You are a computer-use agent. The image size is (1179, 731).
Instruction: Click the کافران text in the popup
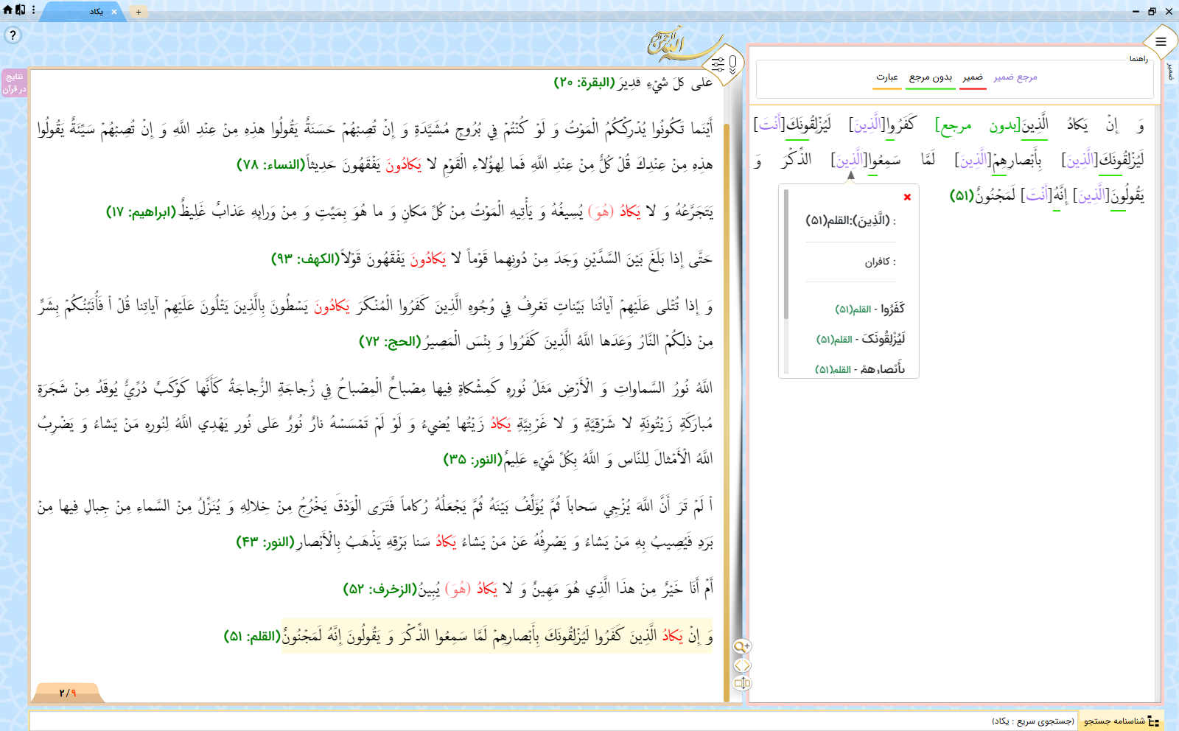(877, 262)
